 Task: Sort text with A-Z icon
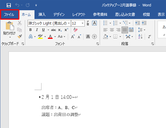click(x=140, y=36)
